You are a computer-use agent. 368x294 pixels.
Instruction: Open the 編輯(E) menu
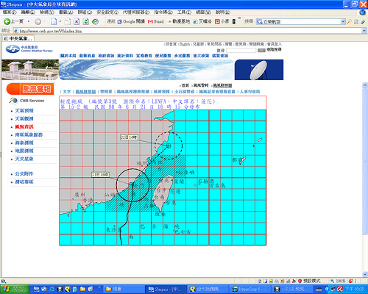tap(28, 12)
